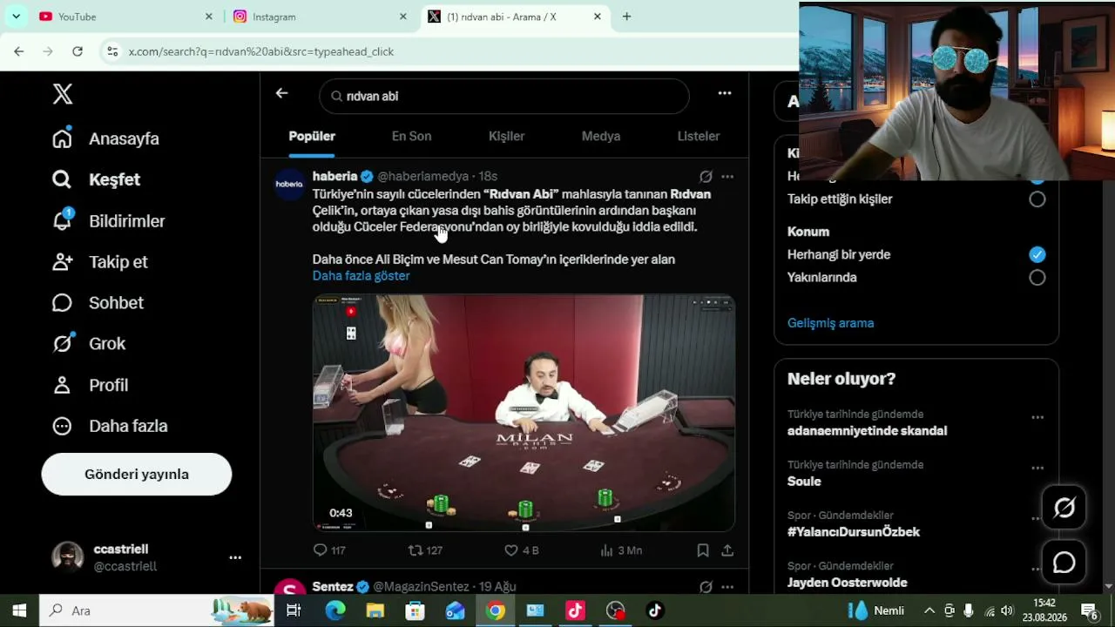Open Microsoft Edge from the taskbar
The height and width of the screenshot is (627, 1115).
[335, 610]
